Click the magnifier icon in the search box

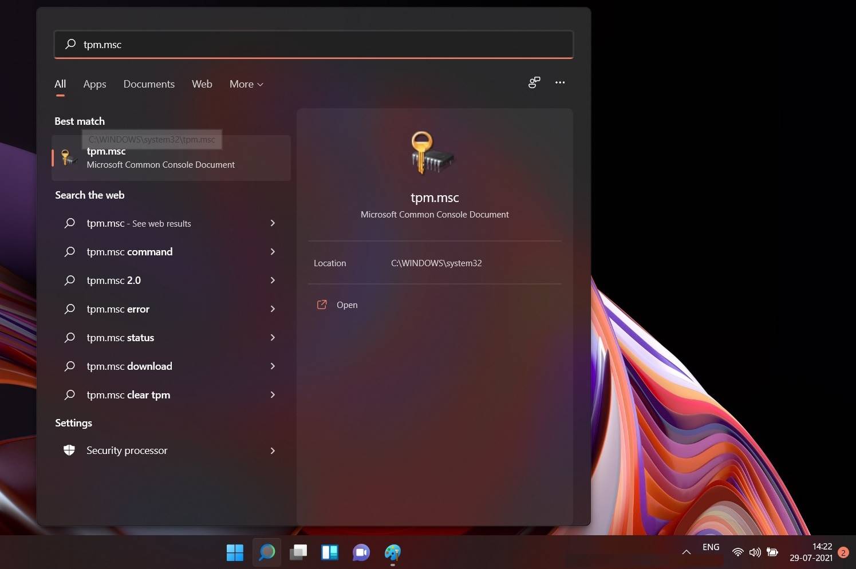tap(70, 44)
